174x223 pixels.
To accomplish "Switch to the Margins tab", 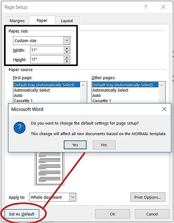I will [x=17, y=21].
